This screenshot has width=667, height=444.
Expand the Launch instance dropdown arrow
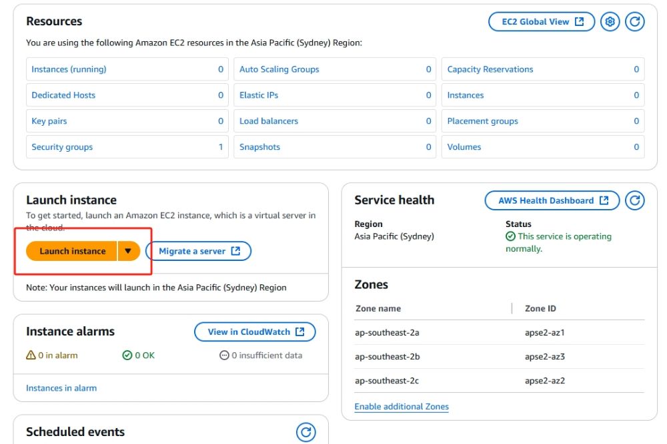pos(128,251)
